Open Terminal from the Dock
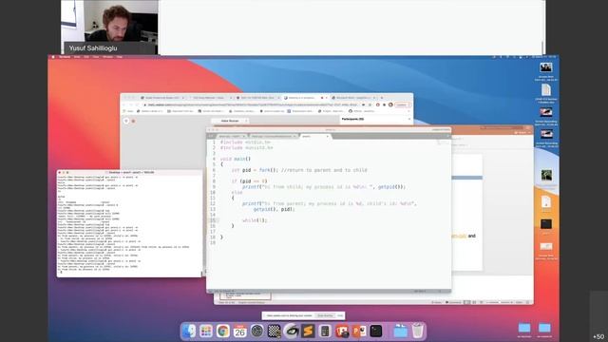The width and height of the screenshot is (608, 342). [376, 332]
